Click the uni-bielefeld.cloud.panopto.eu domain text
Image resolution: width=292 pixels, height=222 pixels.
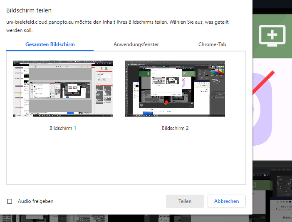[40, 22]
